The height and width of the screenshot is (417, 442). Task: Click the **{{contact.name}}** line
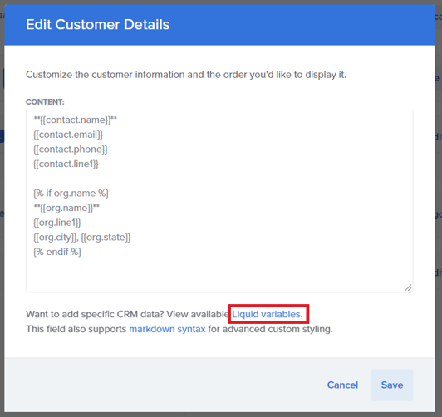point(76,120)
